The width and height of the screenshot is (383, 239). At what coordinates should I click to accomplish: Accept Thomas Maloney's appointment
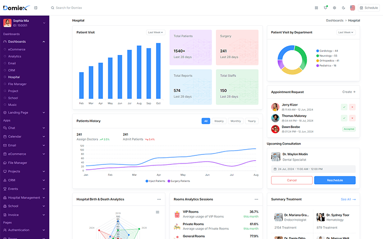(344, 118)
